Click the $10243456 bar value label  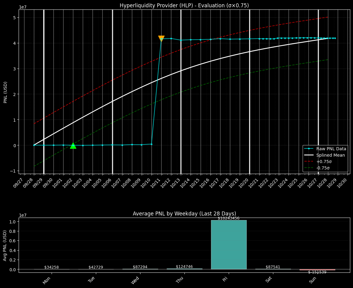[228, 218]
